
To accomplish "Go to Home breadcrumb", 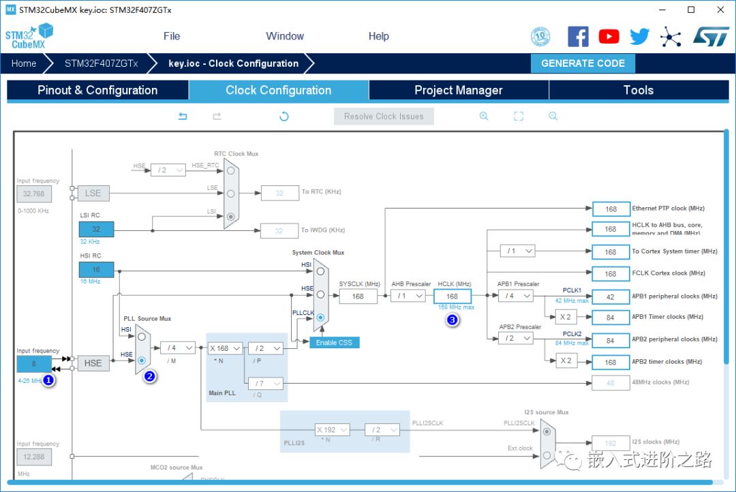I will tap(24, 63).
